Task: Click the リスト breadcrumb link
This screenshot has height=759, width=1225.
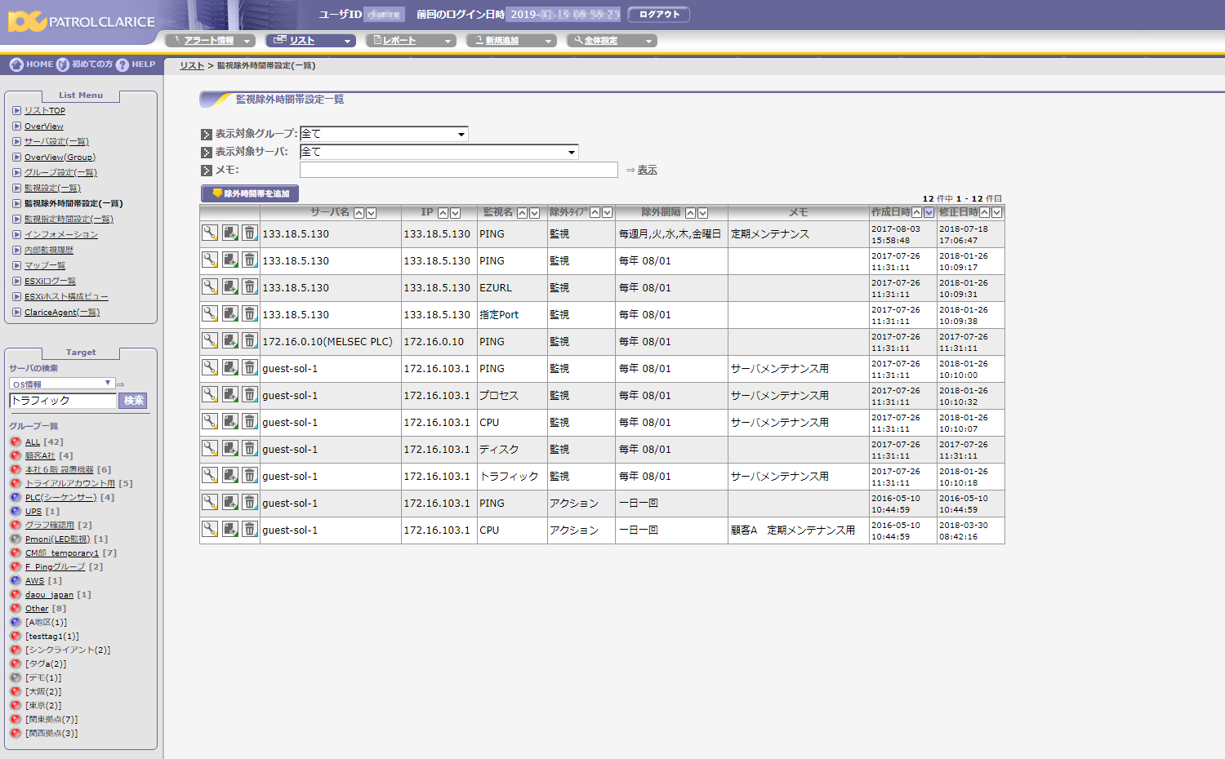Action: pos(192,65)
